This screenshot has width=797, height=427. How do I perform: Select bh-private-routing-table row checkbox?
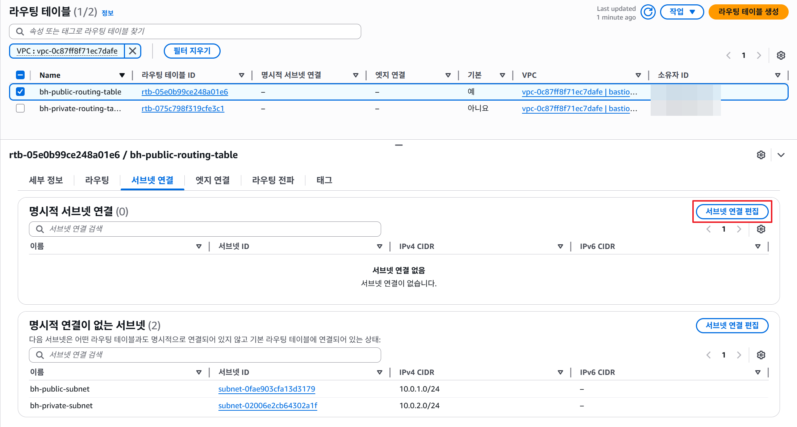[20, 109]
